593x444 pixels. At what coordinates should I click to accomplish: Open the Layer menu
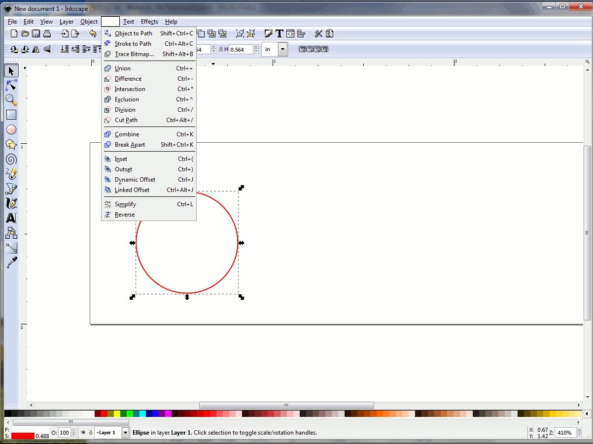(67, 22)
